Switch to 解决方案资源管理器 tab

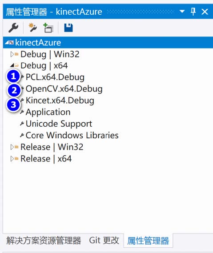click(x=44, y=241)
